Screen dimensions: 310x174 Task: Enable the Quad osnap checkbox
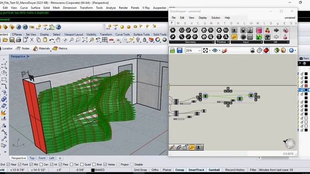[82, 164]
